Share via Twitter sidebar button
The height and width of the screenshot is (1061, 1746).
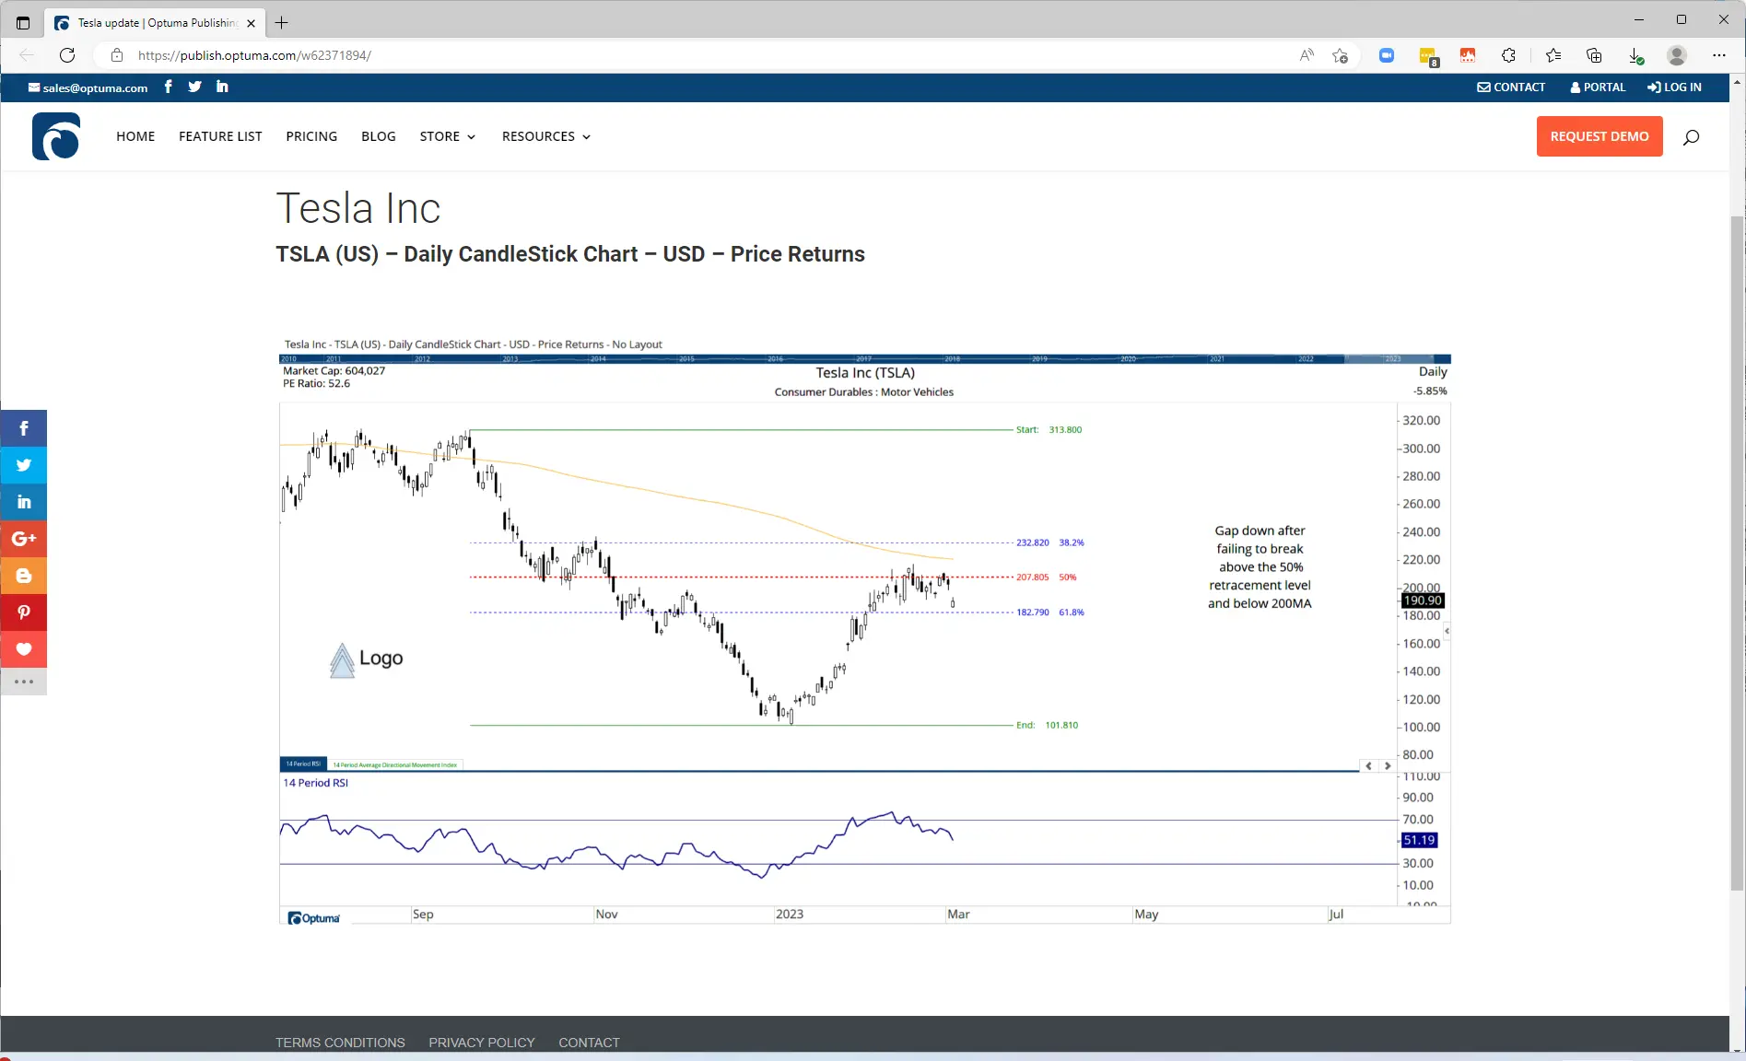[x=24, y=465]
